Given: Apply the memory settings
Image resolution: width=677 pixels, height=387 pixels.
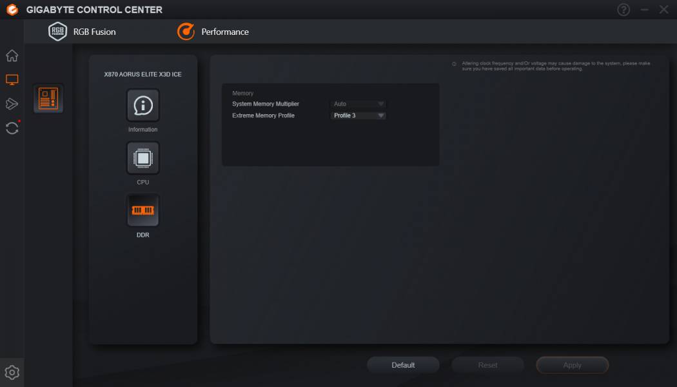Looking at the screenshot, I should coord(572,365).
